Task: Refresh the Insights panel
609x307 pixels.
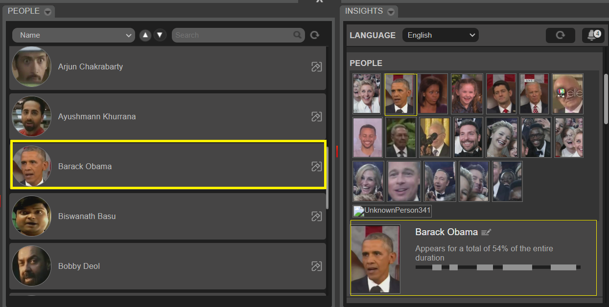Action: [561, 35]
